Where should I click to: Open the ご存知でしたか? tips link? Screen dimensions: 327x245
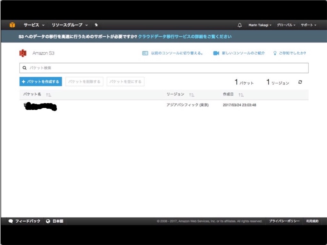tap(293, 53)
